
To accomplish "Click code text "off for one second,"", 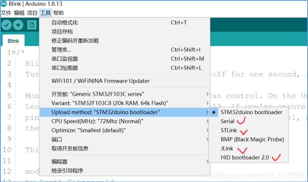I will point(256,74).
